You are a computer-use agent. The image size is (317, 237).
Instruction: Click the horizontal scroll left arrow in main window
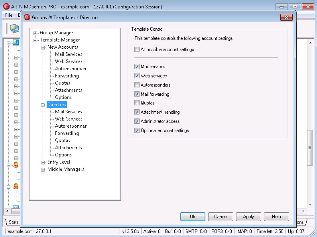7,211
